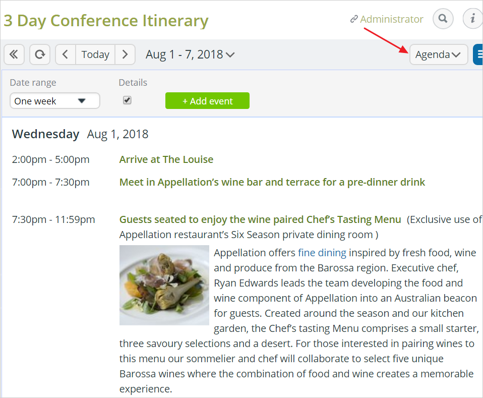This screenshot has height=398, width=483.
Task: Open the search icon
Action: click(x=443, y=19)
